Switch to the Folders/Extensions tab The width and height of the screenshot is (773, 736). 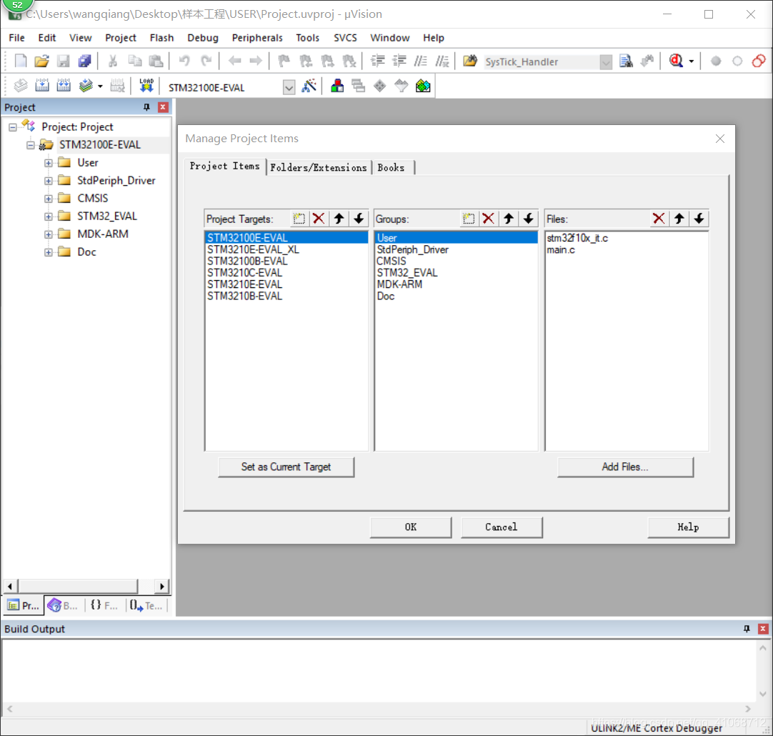coord(319,167)
